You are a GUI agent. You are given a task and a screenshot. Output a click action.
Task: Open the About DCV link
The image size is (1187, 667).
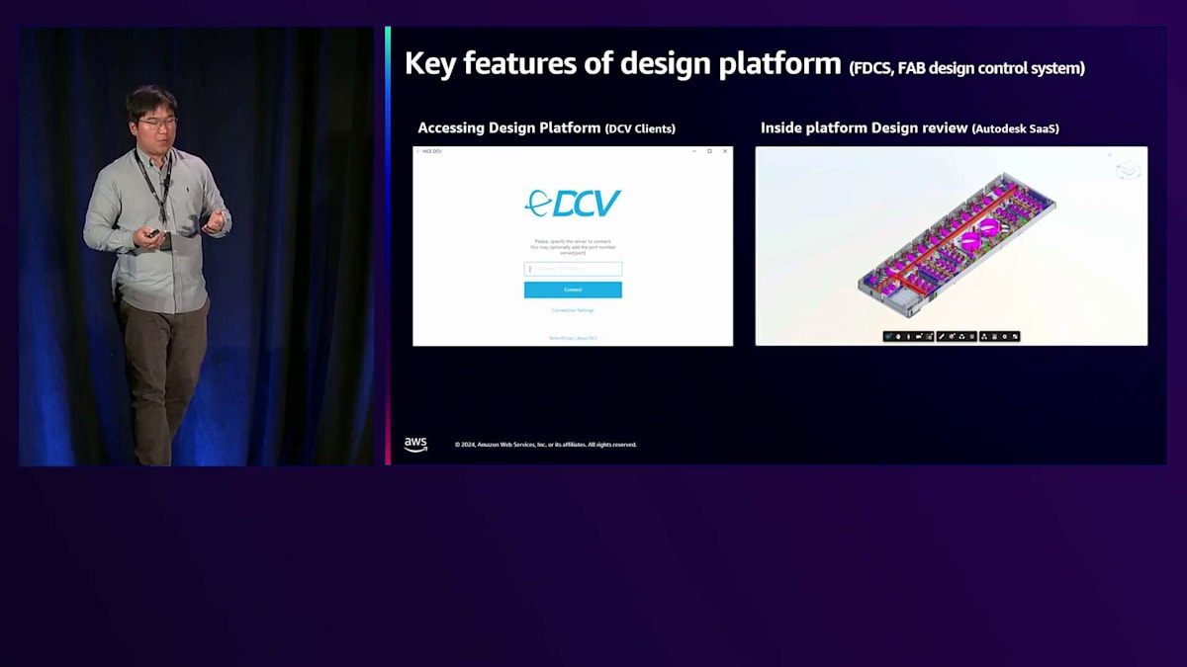coord(588,338)
